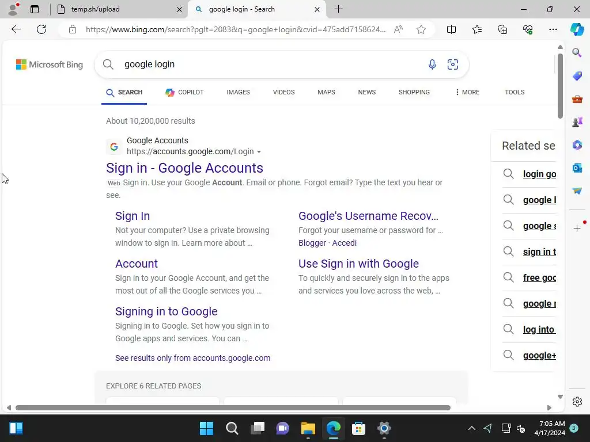Image resolution: width=590 pixels, height=442 pixels.
Task: Open sidebar Tools briefcase icon
Action: click(577, 99)
